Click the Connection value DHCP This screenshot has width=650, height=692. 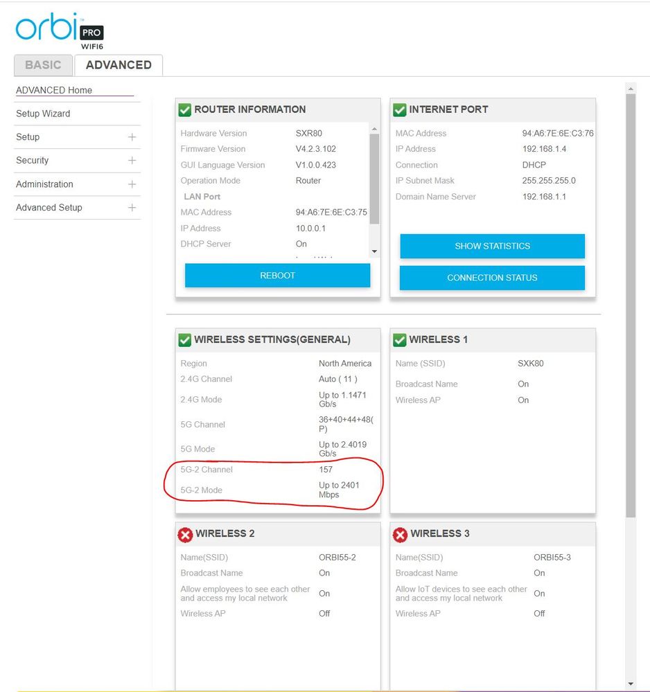coord(534,165)
